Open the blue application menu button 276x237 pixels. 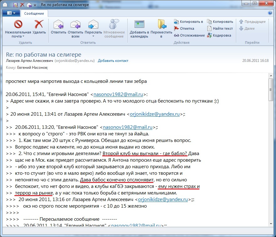point(11,13)
